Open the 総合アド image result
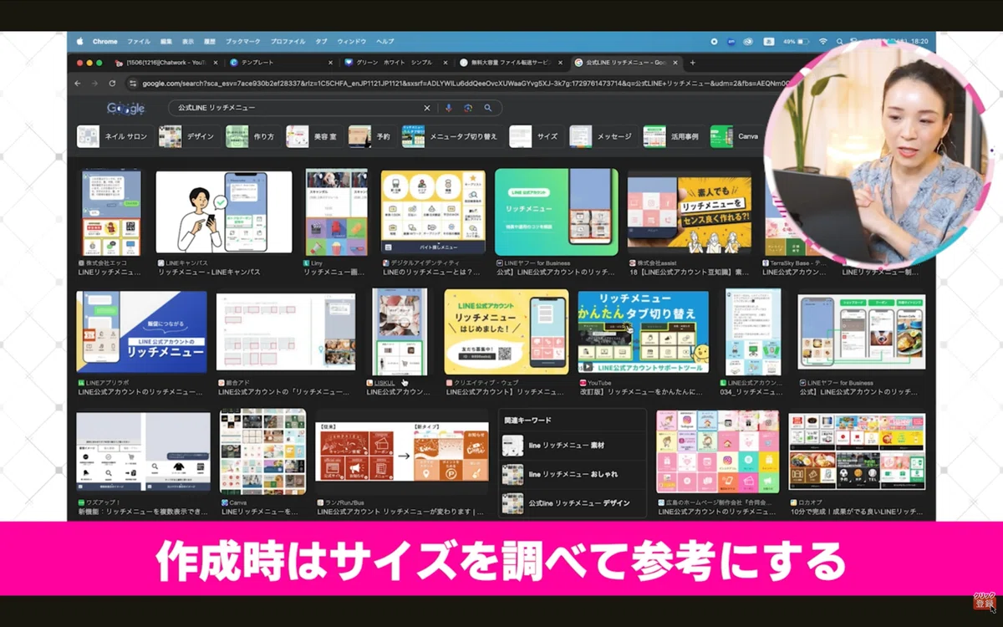The height and width of the screenshot is (627, 1003). [x=286, y=331]
